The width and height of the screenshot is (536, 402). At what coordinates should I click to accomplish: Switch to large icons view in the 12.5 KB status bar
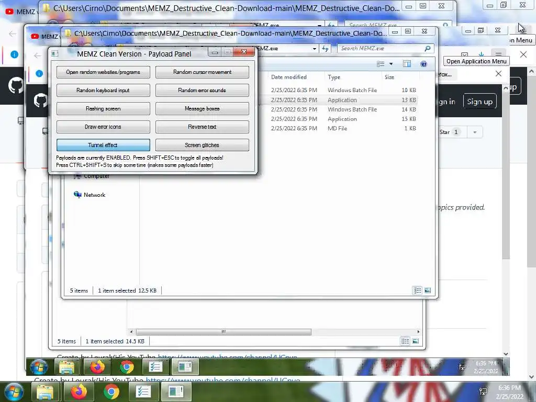point(428,291)
